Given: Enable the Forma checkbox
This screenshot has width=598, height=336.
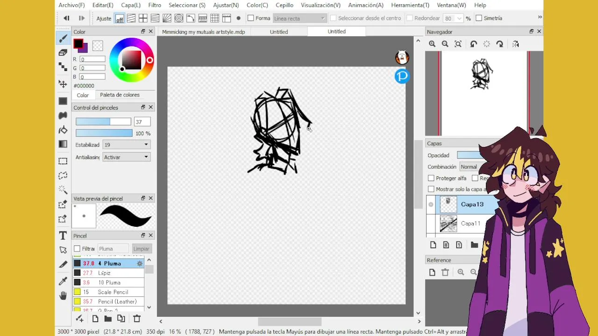Looking at the screenshot, I should coord(251,18).
